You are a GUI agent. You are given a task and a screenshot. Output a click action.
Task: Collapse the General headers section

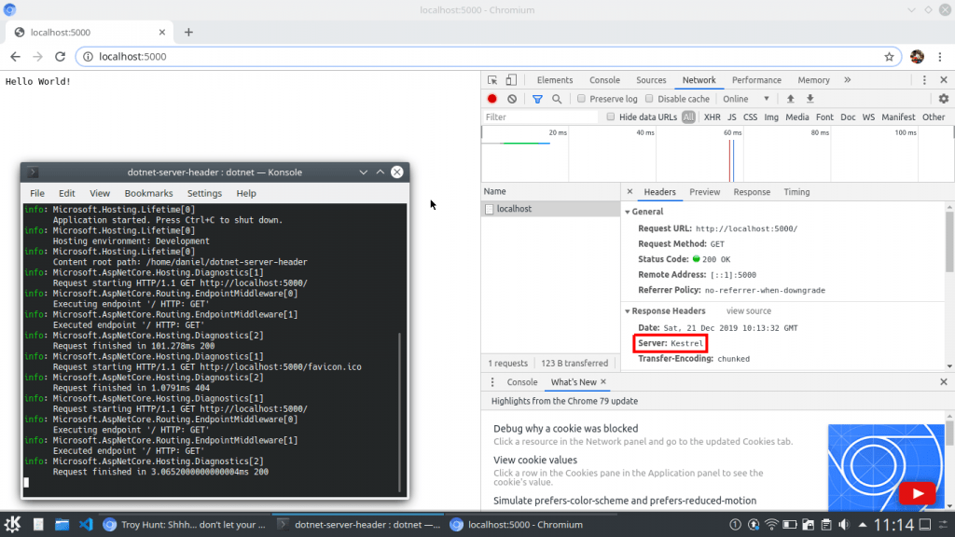[x=628, y=212]
